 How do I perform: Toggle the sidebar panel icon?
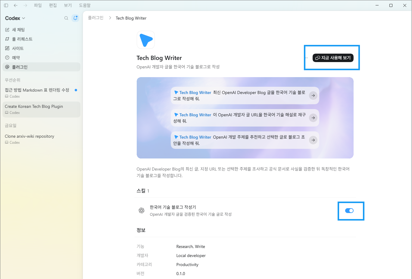[6, 5]
